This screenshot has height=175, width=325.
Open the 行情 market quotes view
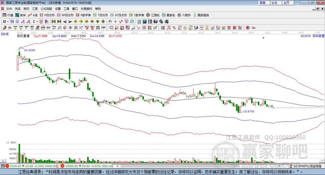(8, 15)
